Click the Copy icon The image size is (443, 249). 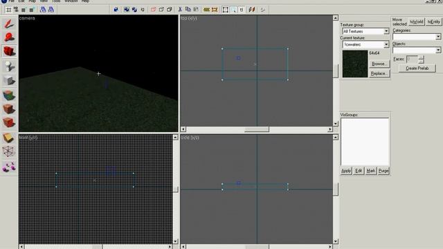click(x=188, y=10)
